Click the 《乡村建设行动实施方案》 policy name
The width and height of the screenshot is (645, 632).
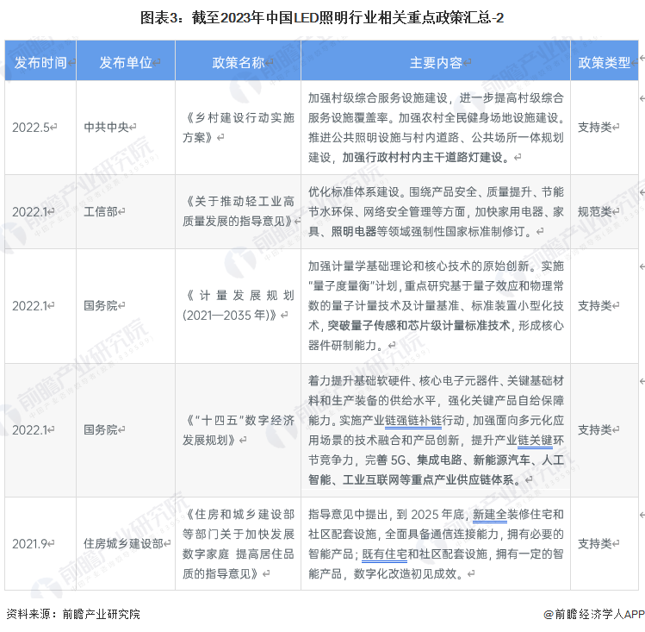(238, 127)
